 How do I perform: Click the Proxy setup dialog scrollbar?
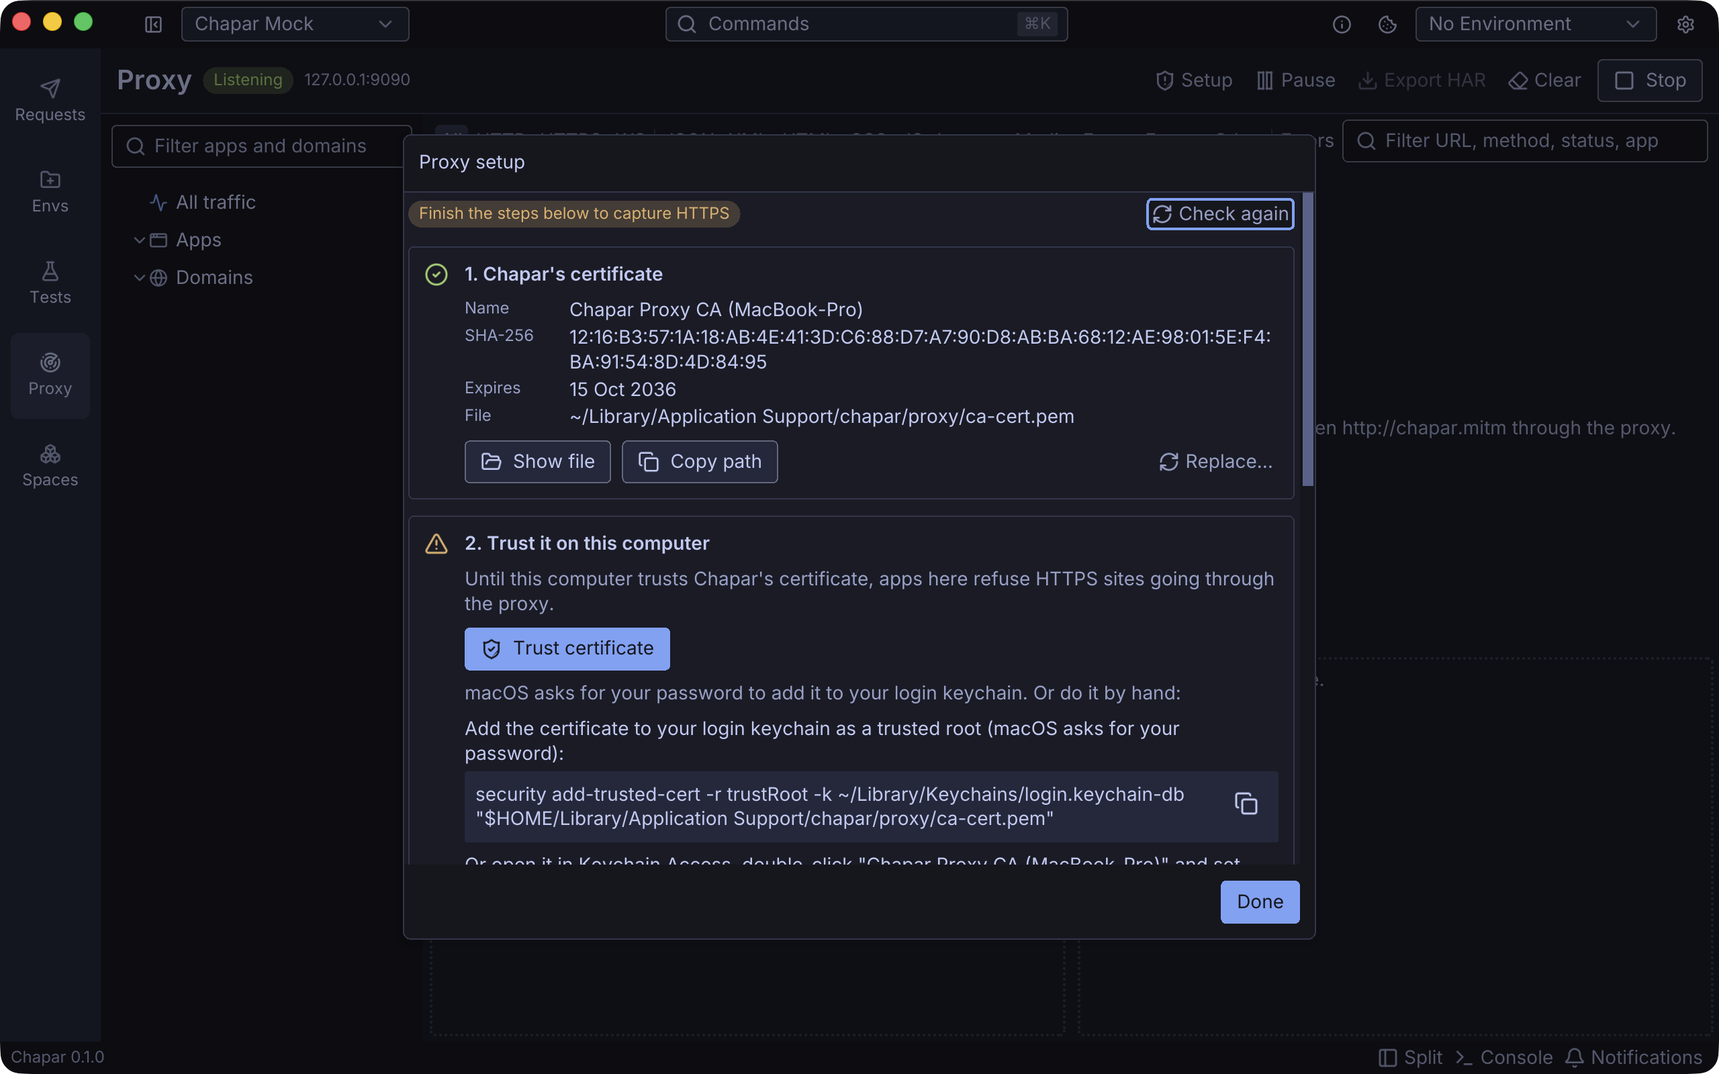1308,340
